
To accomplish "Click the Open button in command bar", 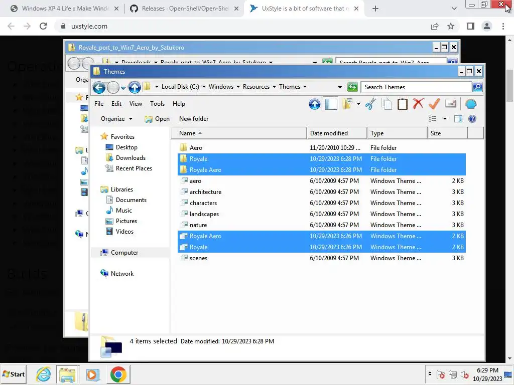I will (x=157, y=119).
